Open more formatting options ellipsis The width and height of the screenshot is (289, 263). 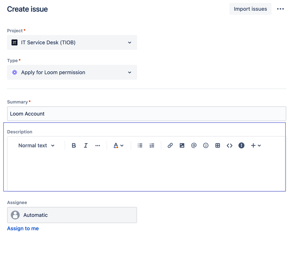point(97,145)
